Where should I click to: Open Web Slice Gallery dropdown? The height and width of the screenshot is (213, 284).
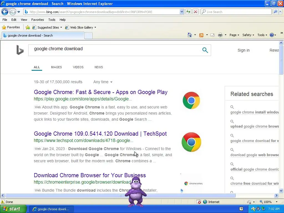(81, 27)
